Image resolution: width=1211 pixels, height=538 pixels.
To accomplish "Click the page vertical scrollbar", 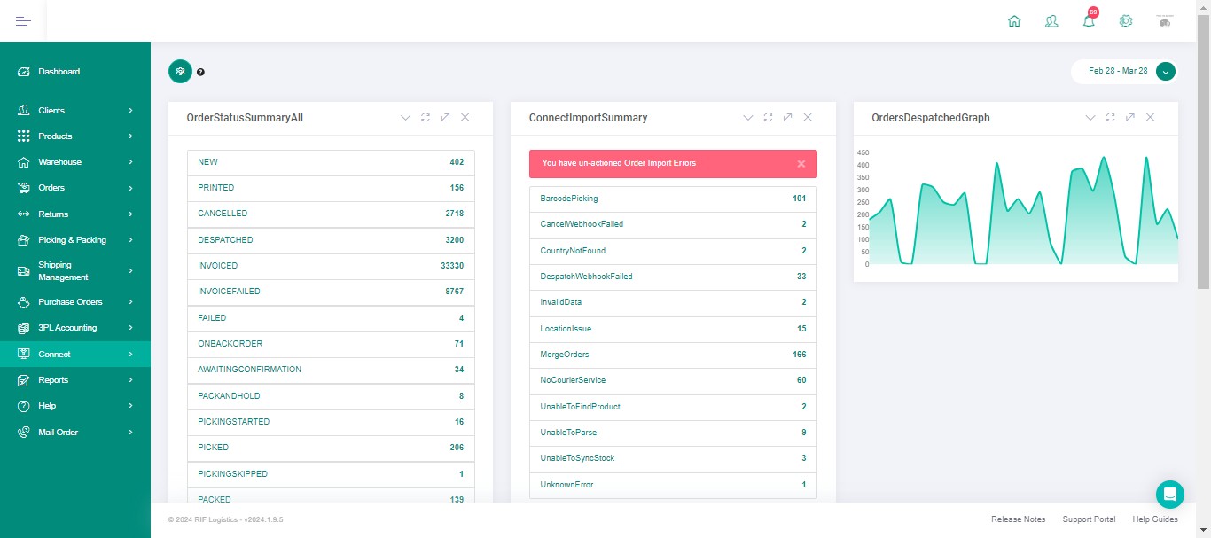I will (x=1203, y=151).
